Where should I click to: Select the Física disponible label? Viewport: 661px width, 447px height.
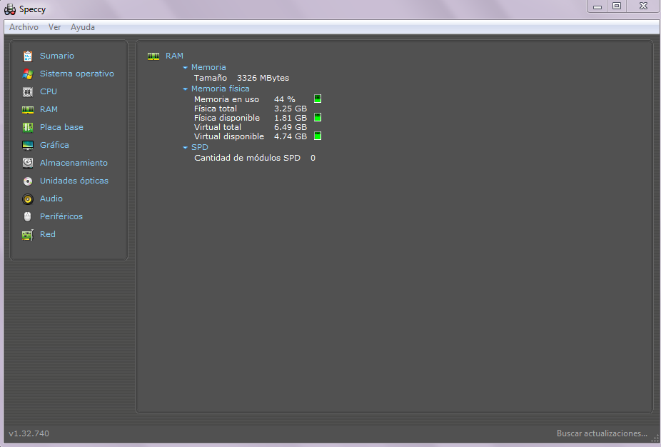coord(227,118)
